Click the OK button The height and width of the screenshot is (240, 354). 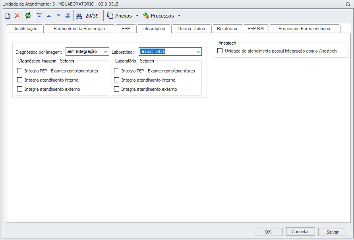coord(268,232)
